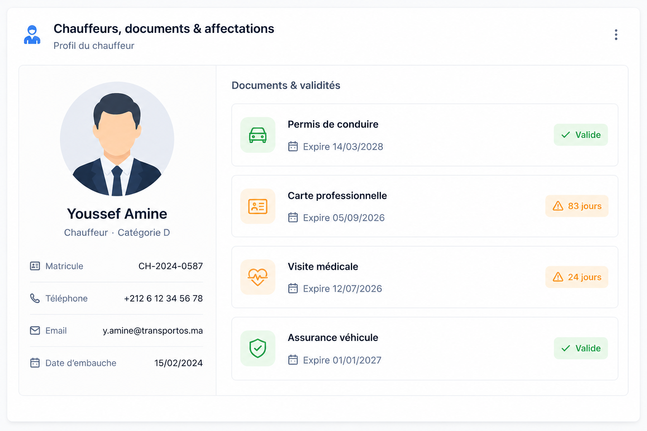Image resolution: width=647 pixels, height=431 pixels.
Task: Click the text Expire 14/03/2028
Action: (x=343, y=146)
